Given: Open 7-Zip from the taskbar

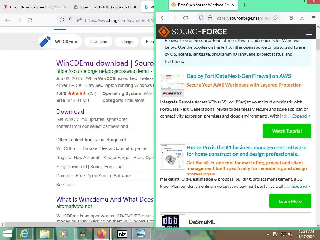Looking at the screenshot, I should tap(122, 234).
